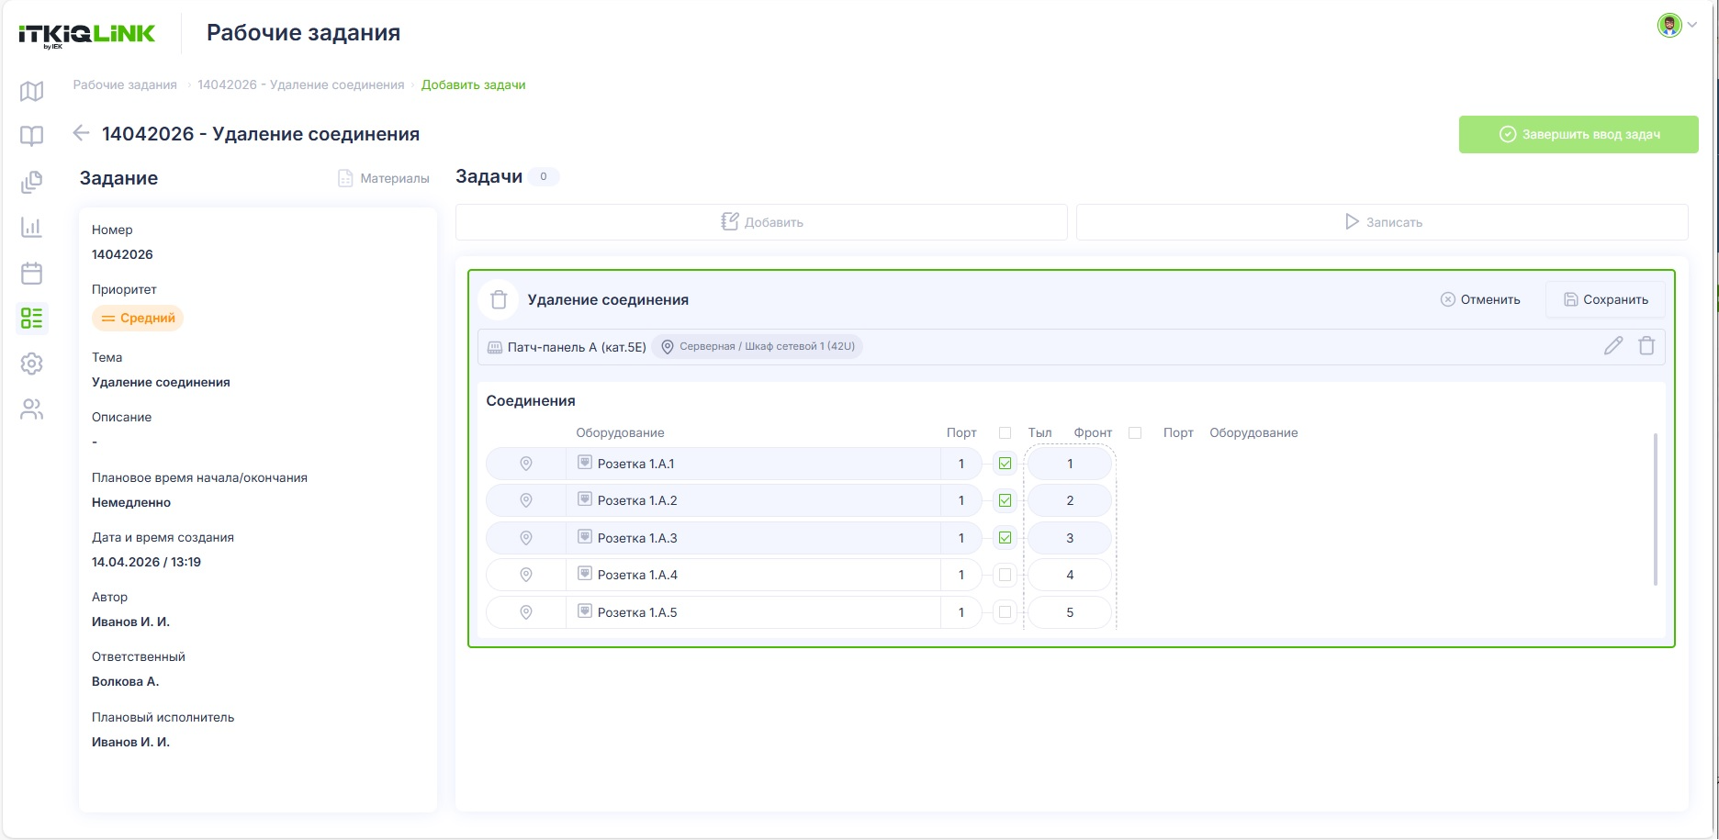Click the Рабочие задания breadcrumb

pos(125,84)
